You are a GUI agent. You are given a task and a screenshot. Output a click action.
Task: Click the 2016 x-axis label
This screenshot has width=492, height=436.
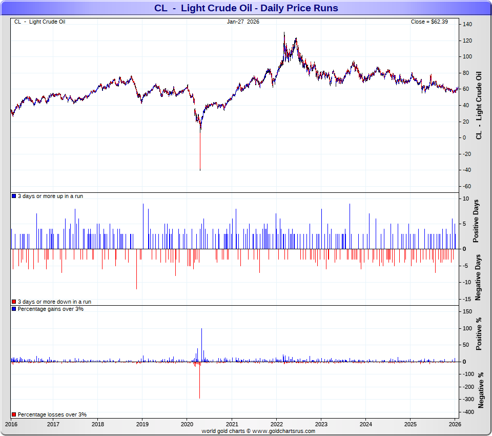[x=11, y=424]
